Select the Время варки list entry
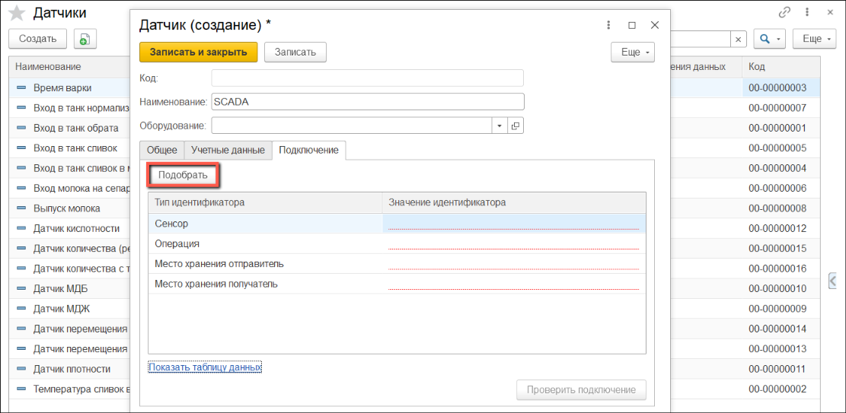The image size is (846, 413). (62, 87)
